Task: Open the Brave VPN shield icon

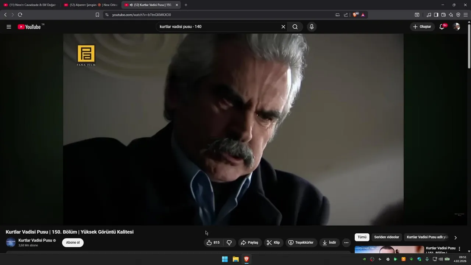Action: [458, 15]
